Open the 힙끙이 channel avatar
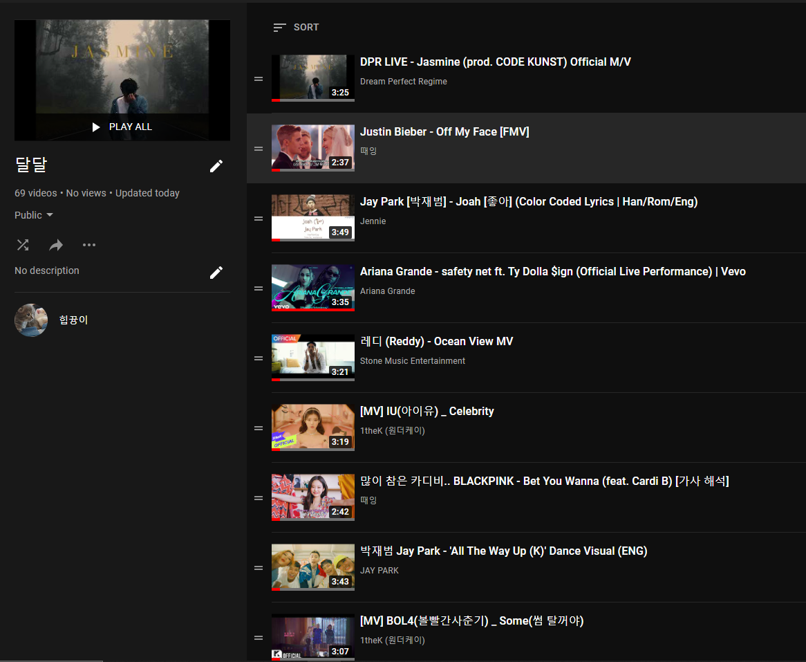Screen dimensions: 806x662 tap(31, 320)
